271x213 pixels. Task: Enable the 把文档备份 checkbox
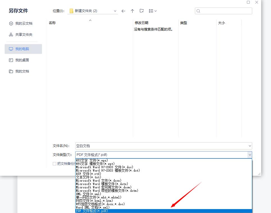point(54,164)
